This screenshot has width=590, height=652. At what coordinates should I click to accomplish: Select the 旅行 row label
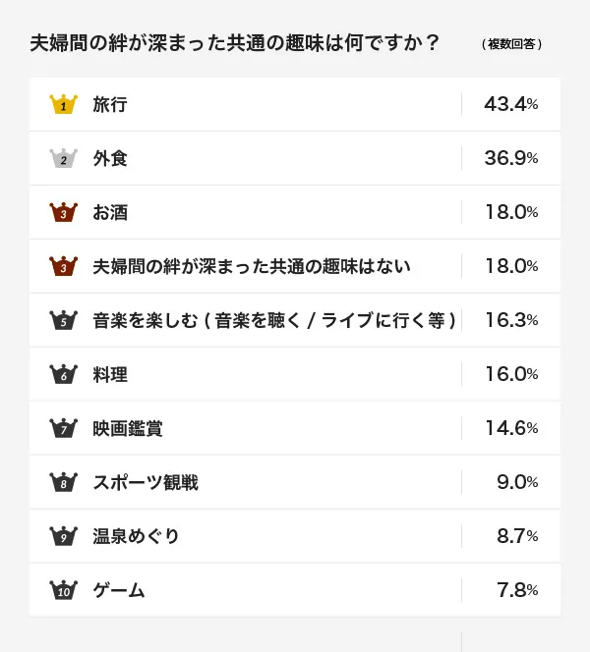[110, 104]
